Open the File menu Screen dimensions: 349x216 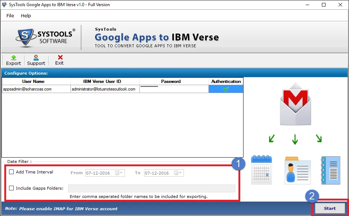pyautogui.click(x=10, y=16)
